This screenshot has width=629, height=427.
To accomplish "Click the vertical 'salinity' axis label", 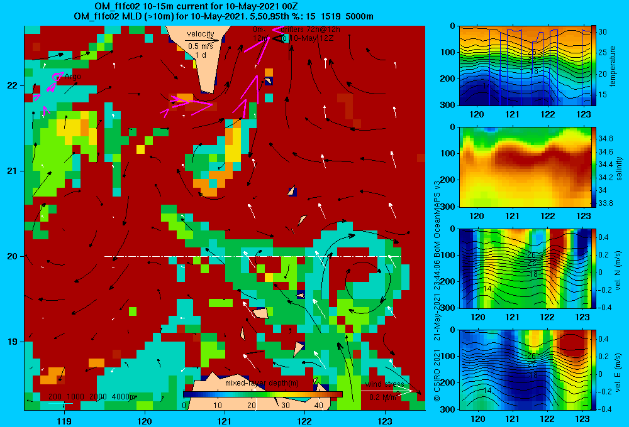I will [619, 169].
